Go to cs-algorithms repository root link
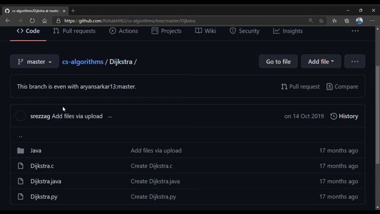 [x=83, y=62]
